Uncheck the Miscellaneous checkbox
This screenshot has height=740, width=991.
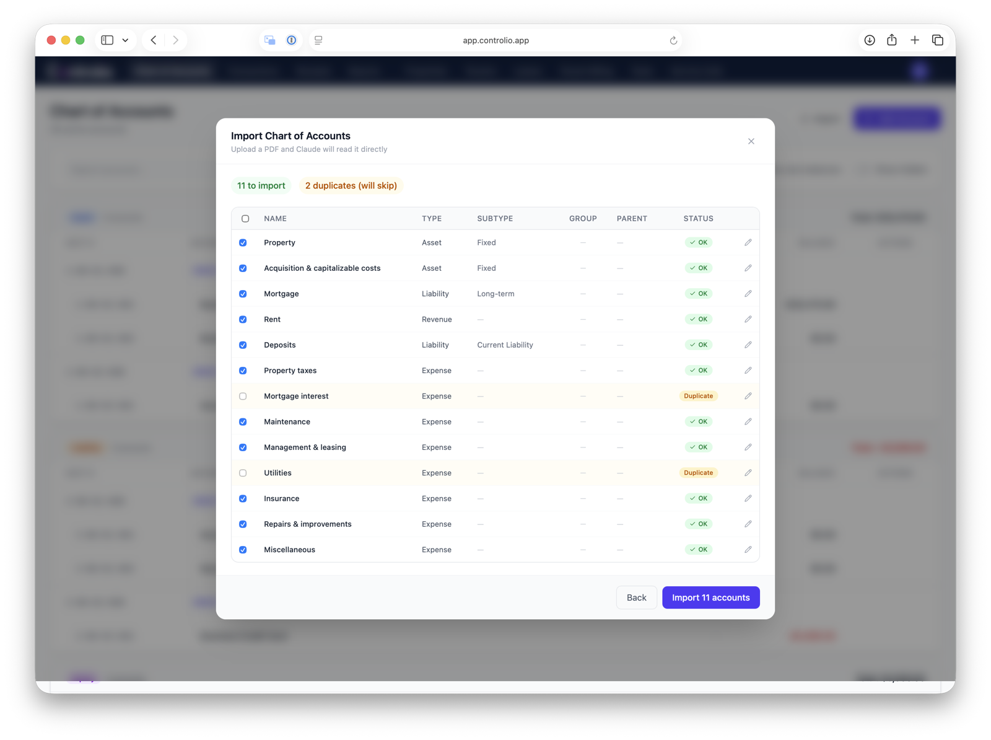[243, 550]
